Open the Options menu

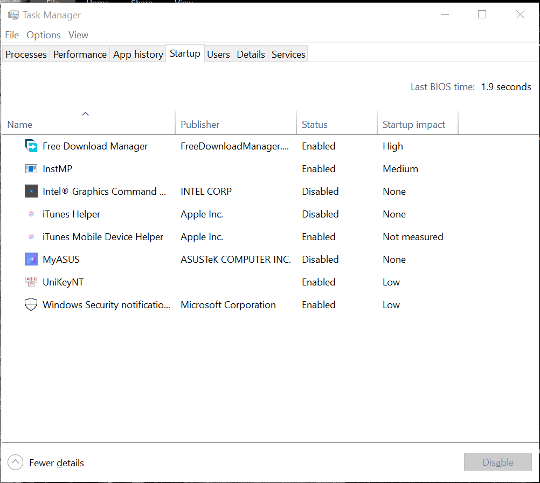point(44,35)
